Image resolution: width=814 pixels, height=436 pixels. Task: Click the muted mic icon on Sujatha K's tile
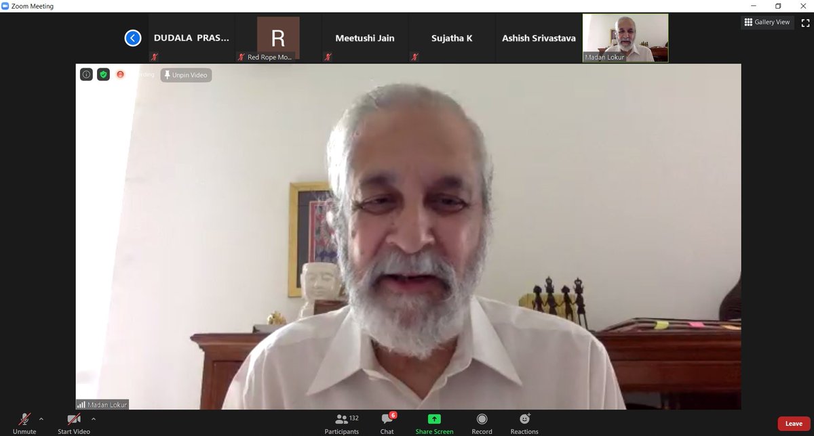coord(415,58)
